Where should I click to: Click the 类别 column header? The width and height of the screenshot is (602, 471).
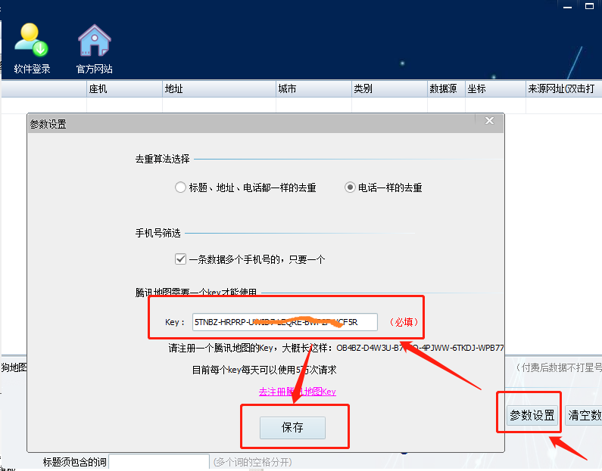click(388, 89)
